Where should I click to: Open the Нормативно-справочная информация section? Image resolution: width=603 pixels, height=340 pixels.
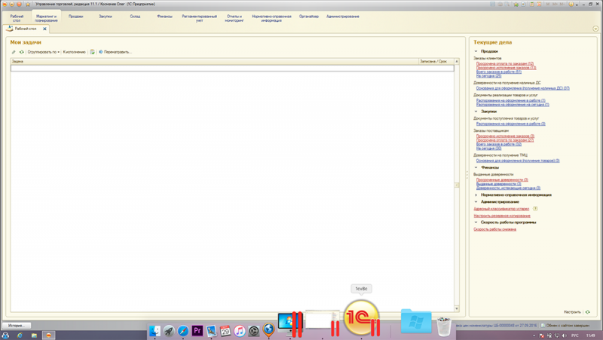pyautogui.click(x=271, y=18)
